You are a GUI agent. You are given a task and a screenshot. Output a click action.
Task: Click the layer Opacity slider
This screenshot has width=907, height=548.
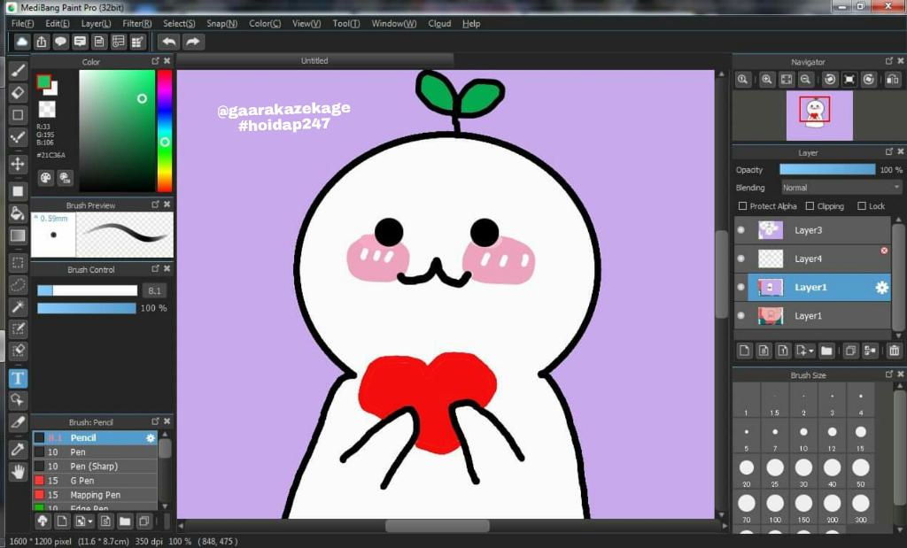(x=827, y=169)
